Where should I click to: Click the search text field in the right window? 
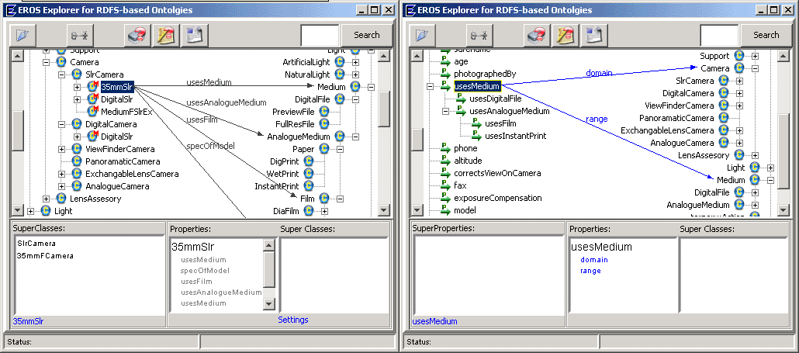pos(719,35)
